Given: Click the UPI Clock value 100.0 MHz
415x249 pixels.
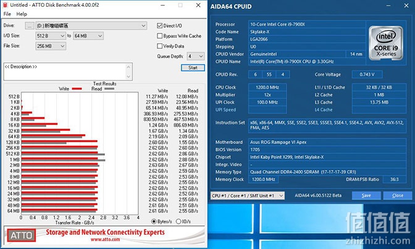Looking at the screenshot, I should pos(267,102).
